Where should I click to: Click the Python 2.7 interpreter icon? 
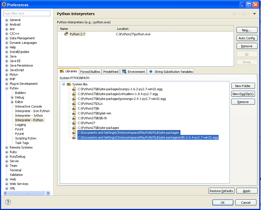click(66, 34)
